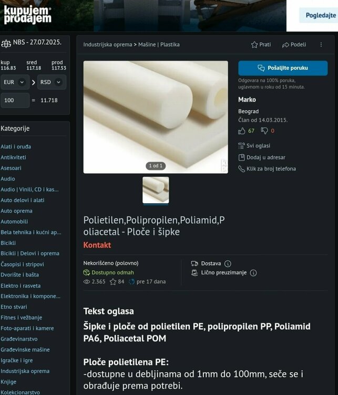Click the Svi oglasi list icon
Viewport: 338px width, 395px height.
coord(241,145)
